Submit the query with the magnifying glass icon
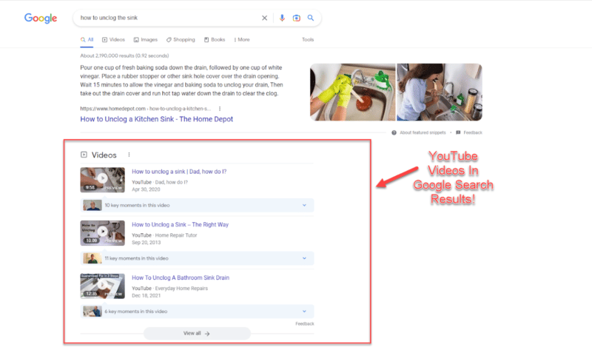This screenshot has height=350, width=592. (x=310, y=18)
